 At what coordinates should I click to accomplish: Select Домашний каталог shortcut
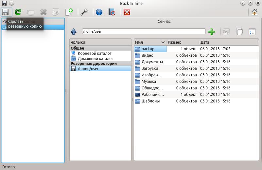(100, 58)
